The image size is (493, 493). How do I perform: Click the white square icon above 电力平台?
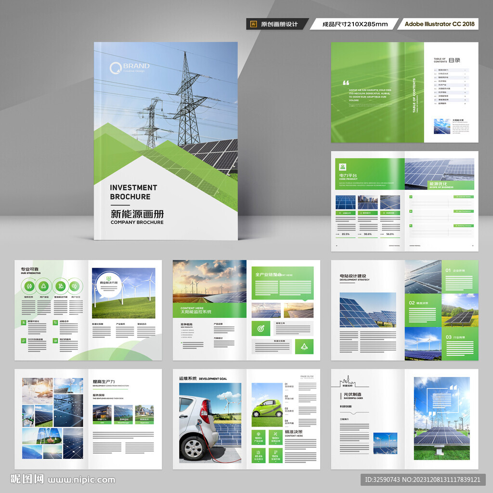click(342, 167)
